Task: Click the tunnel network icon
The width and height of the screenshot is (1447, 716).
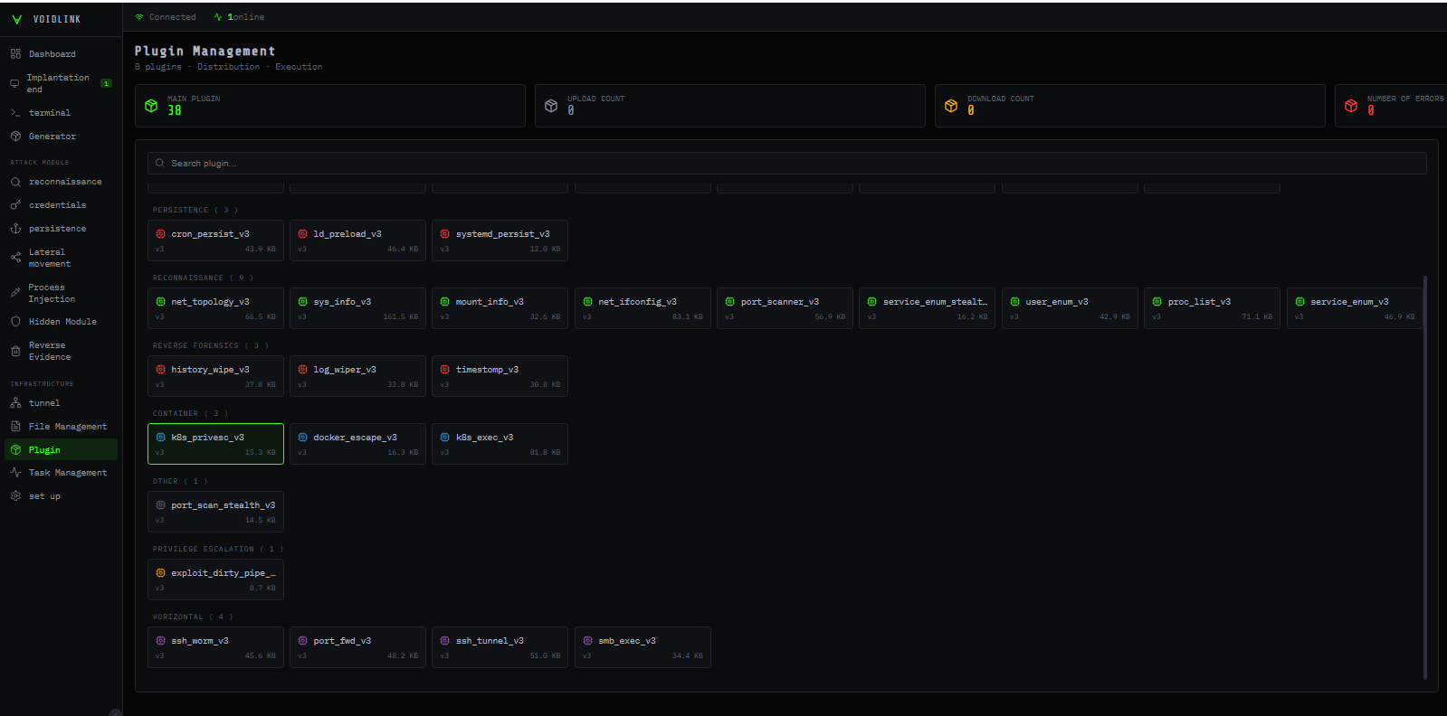Action: coord(15,403)
